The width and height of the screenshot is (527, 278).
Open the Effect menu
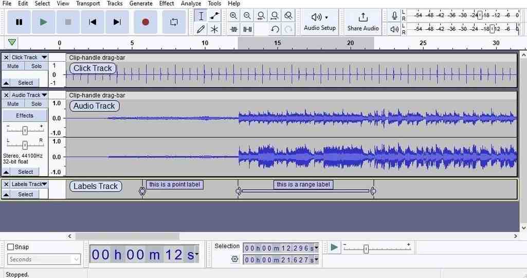tap(167, 4)
